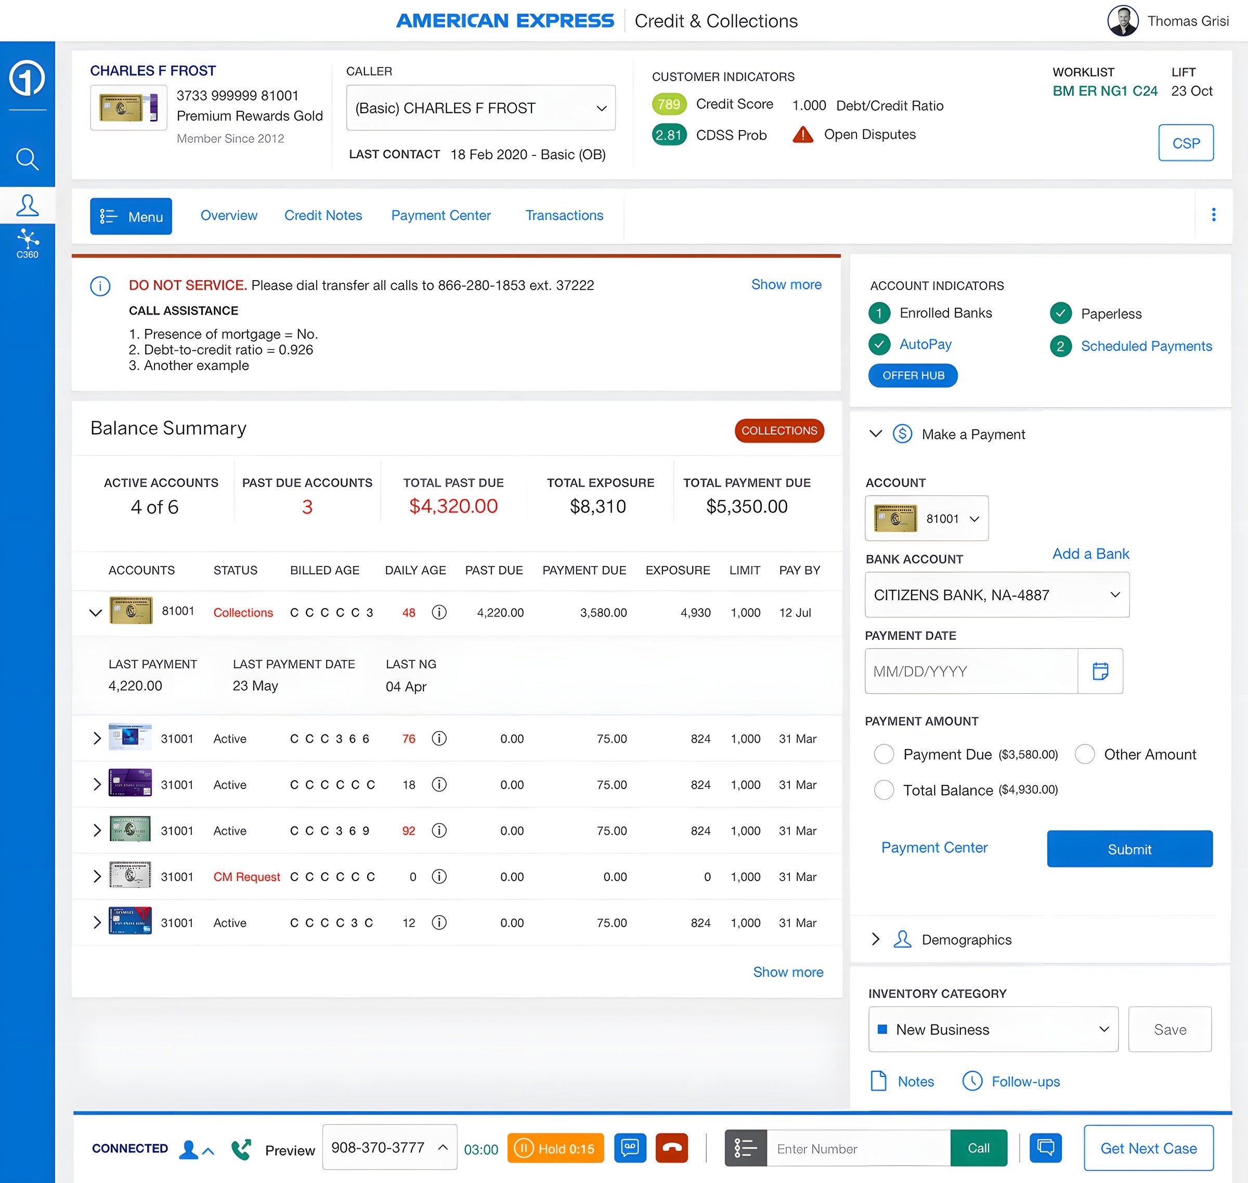Click the info icon beside DO NOT SERVICE
This screenshot has width=1248, height=1183.
pyautogui.click(x=100, y=286)
